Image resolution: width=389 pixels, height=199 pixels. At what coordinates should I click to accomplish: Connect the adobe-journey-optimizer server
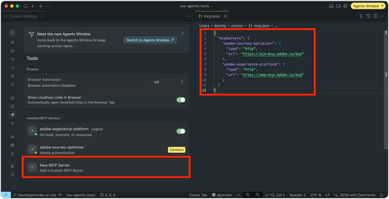pyautogui.click(x=176, y=150)
